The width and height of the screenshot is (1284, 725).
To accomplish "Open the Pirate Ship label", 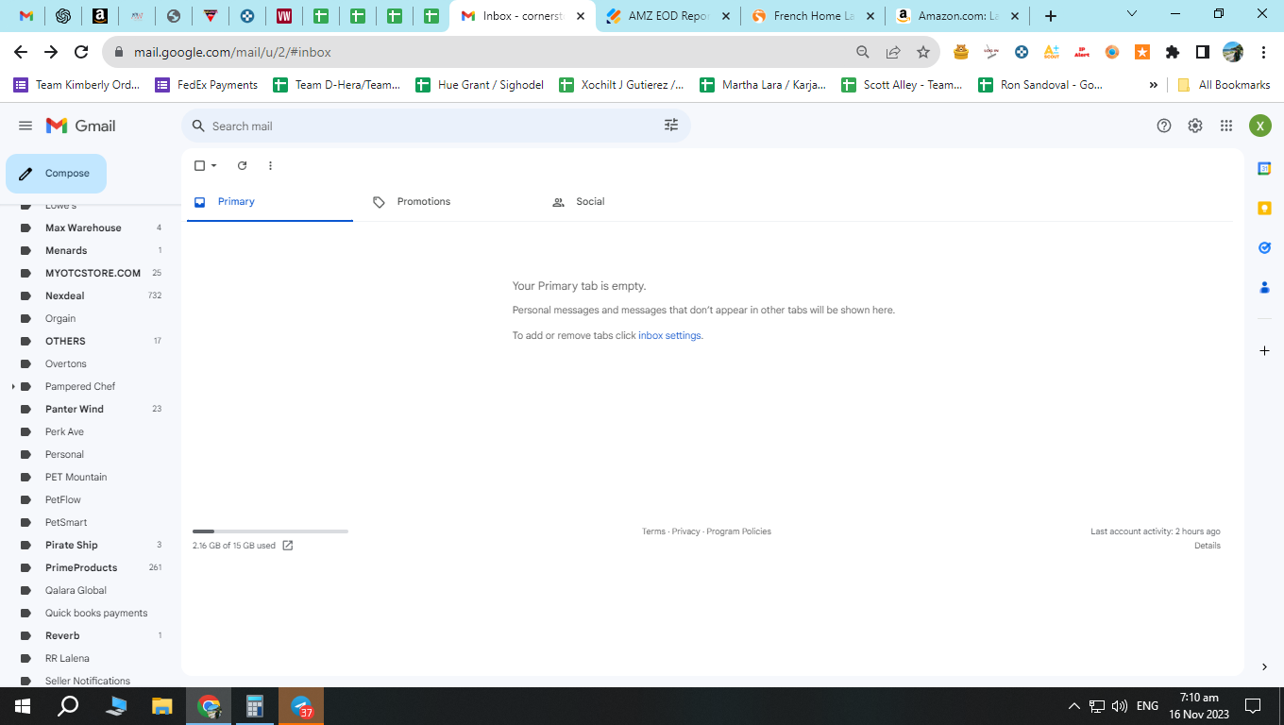I will pyautogui.click(x=72, y=545).
